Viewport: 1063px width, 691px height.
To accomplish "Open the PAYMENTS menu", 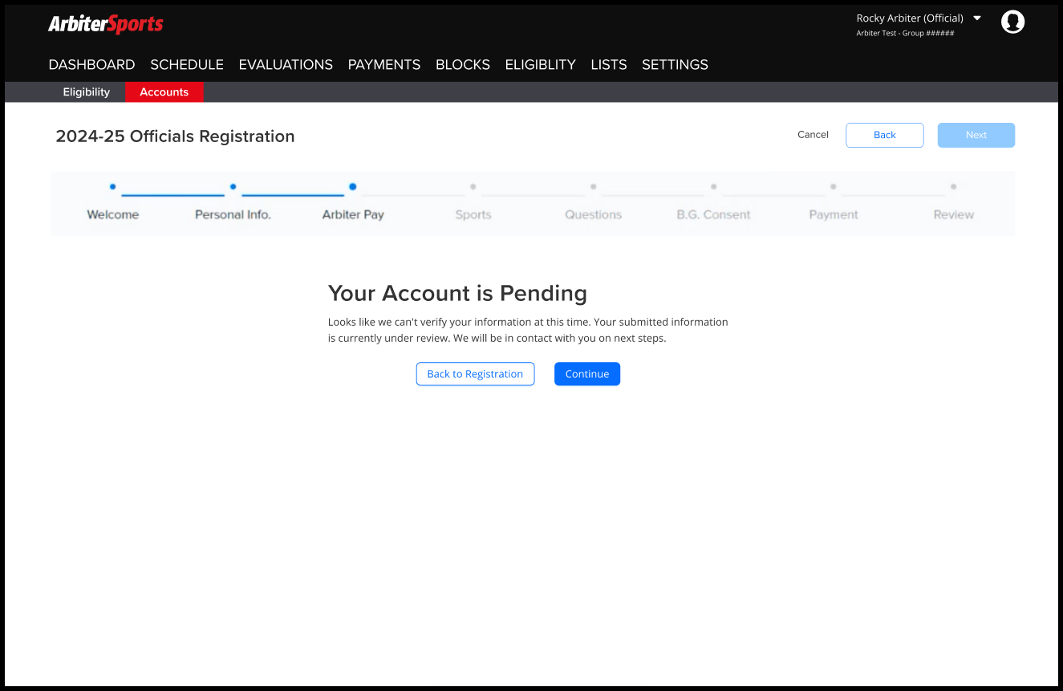I will tap(384, 64).
